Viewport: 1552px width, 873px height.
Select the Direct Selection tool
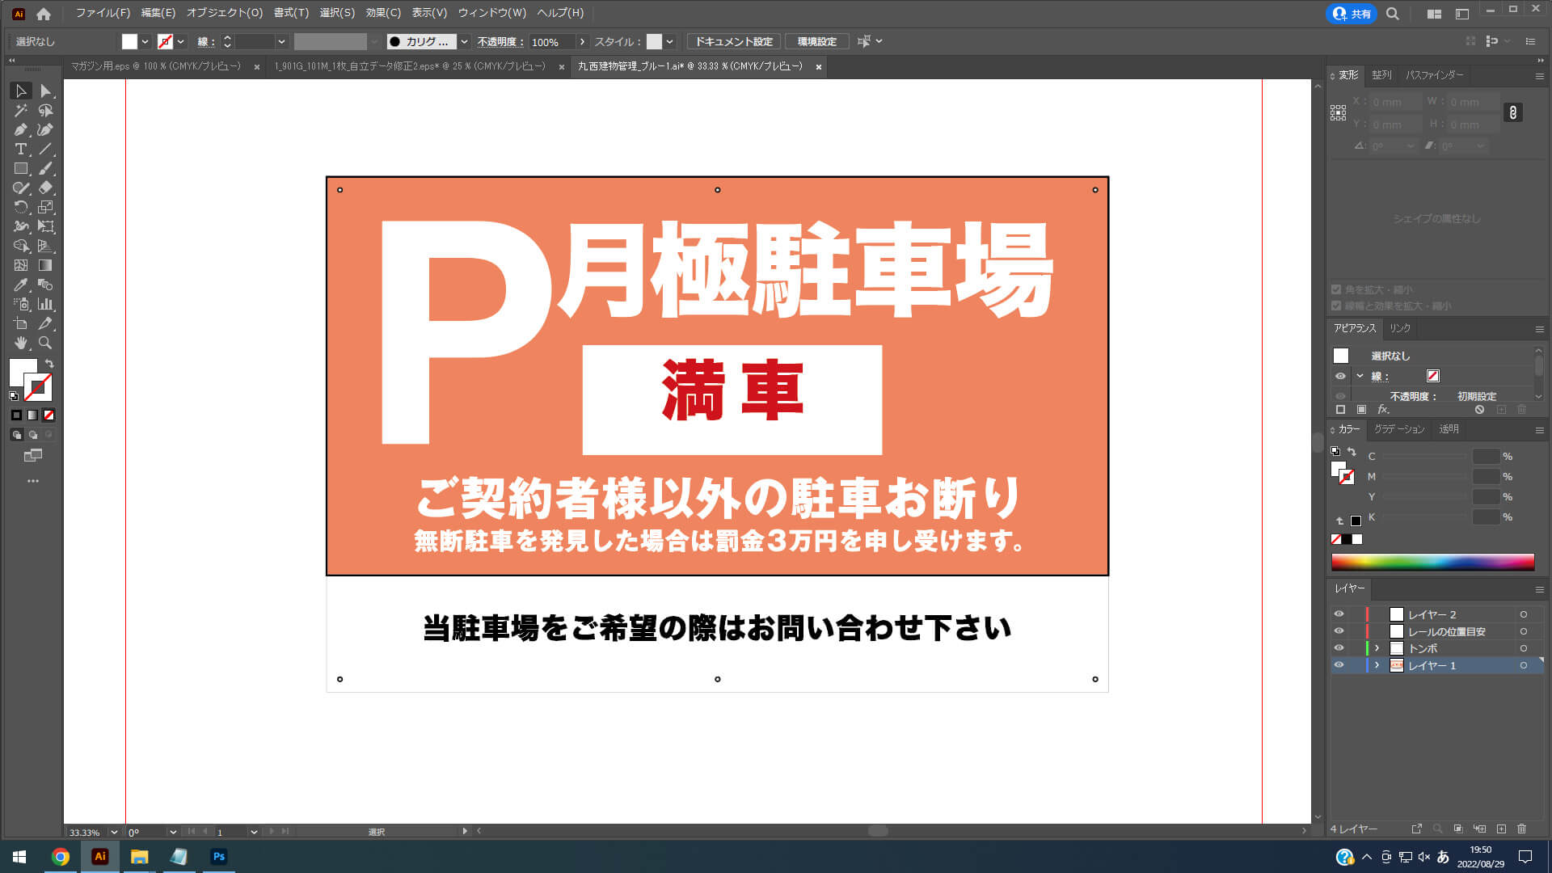point(45,91)
